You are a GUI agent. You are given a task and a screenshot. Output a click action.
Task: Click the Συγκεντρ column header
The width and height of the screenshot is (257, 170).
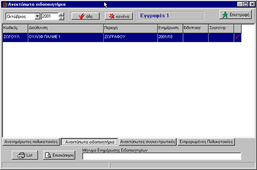click(221, 29)
